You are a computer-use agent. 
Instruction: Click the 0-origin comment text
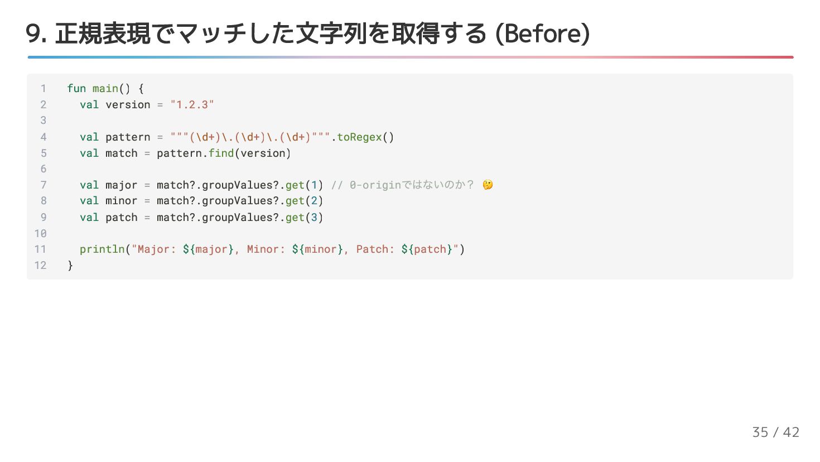point(403,185)
